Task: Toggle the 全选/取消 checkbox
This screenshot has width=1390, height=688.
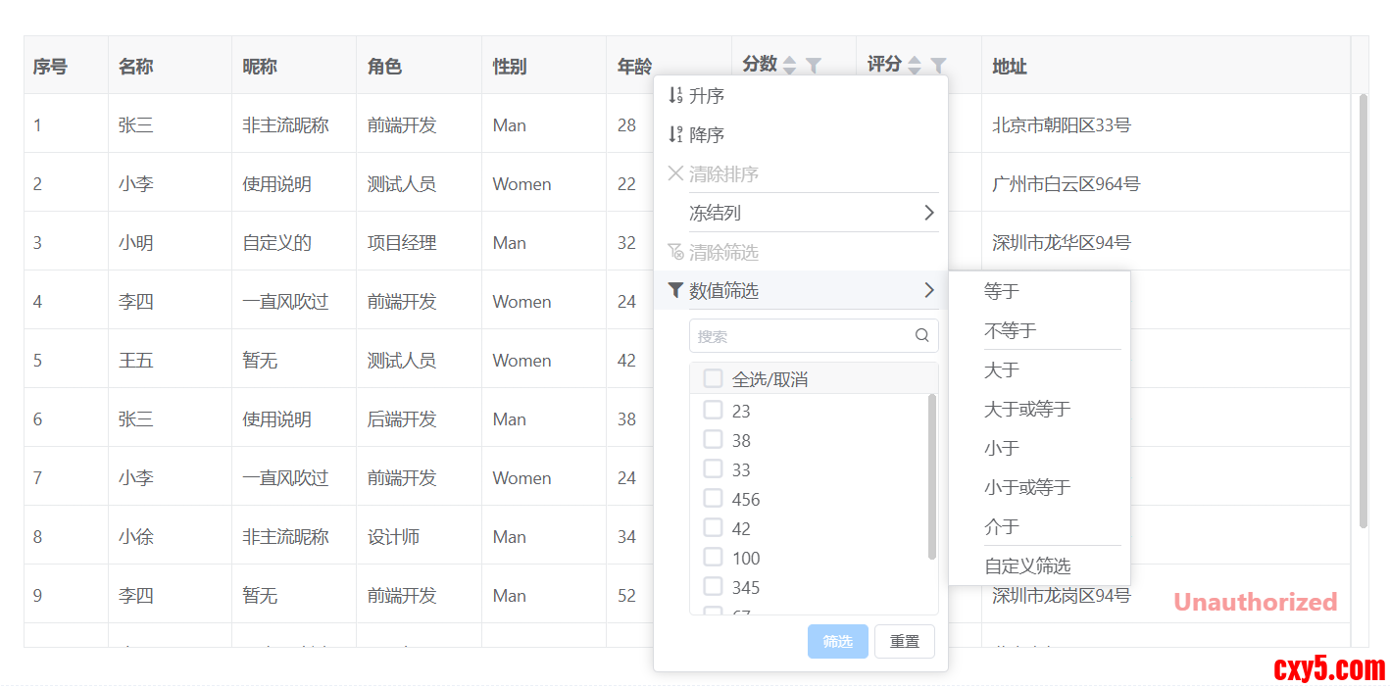Action: (713, 379)
